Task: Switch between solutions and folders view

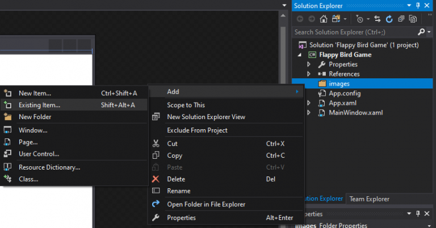Action: click(x=336, y=19)
